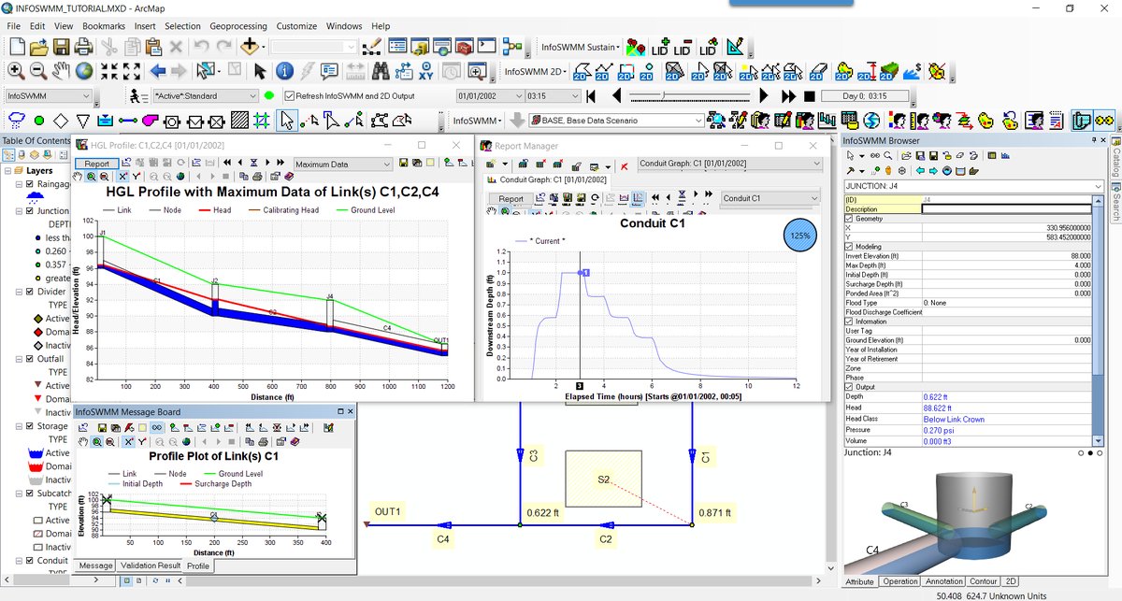1122x601 pixels.
Task: Uncheck the Outfall layer checkbox
Action: [x=31, y=359]
